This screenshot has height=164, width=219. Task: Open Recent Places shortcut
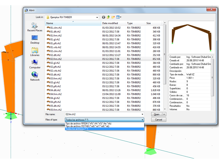tap(35, 27)
